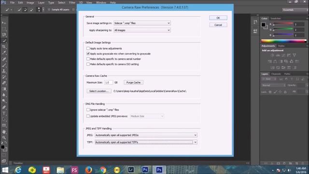Switch to the Channels tab
Screen dimensions: 309x174
pyautogui.click(x=276, y=74)
